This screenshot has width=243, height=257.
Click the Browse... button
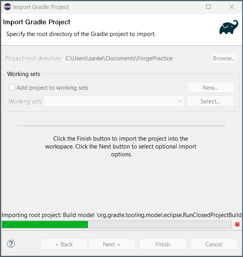[x=224, y=58]
